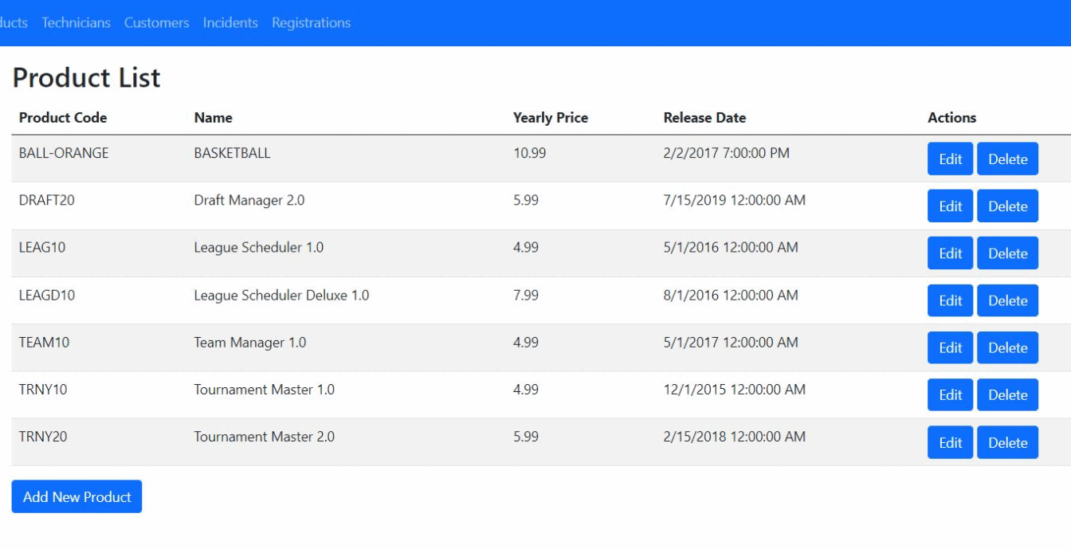This screenshot has width=1071, height=549.
Task: Open the Technicians navigation link
Action: [x=76, y=22]
